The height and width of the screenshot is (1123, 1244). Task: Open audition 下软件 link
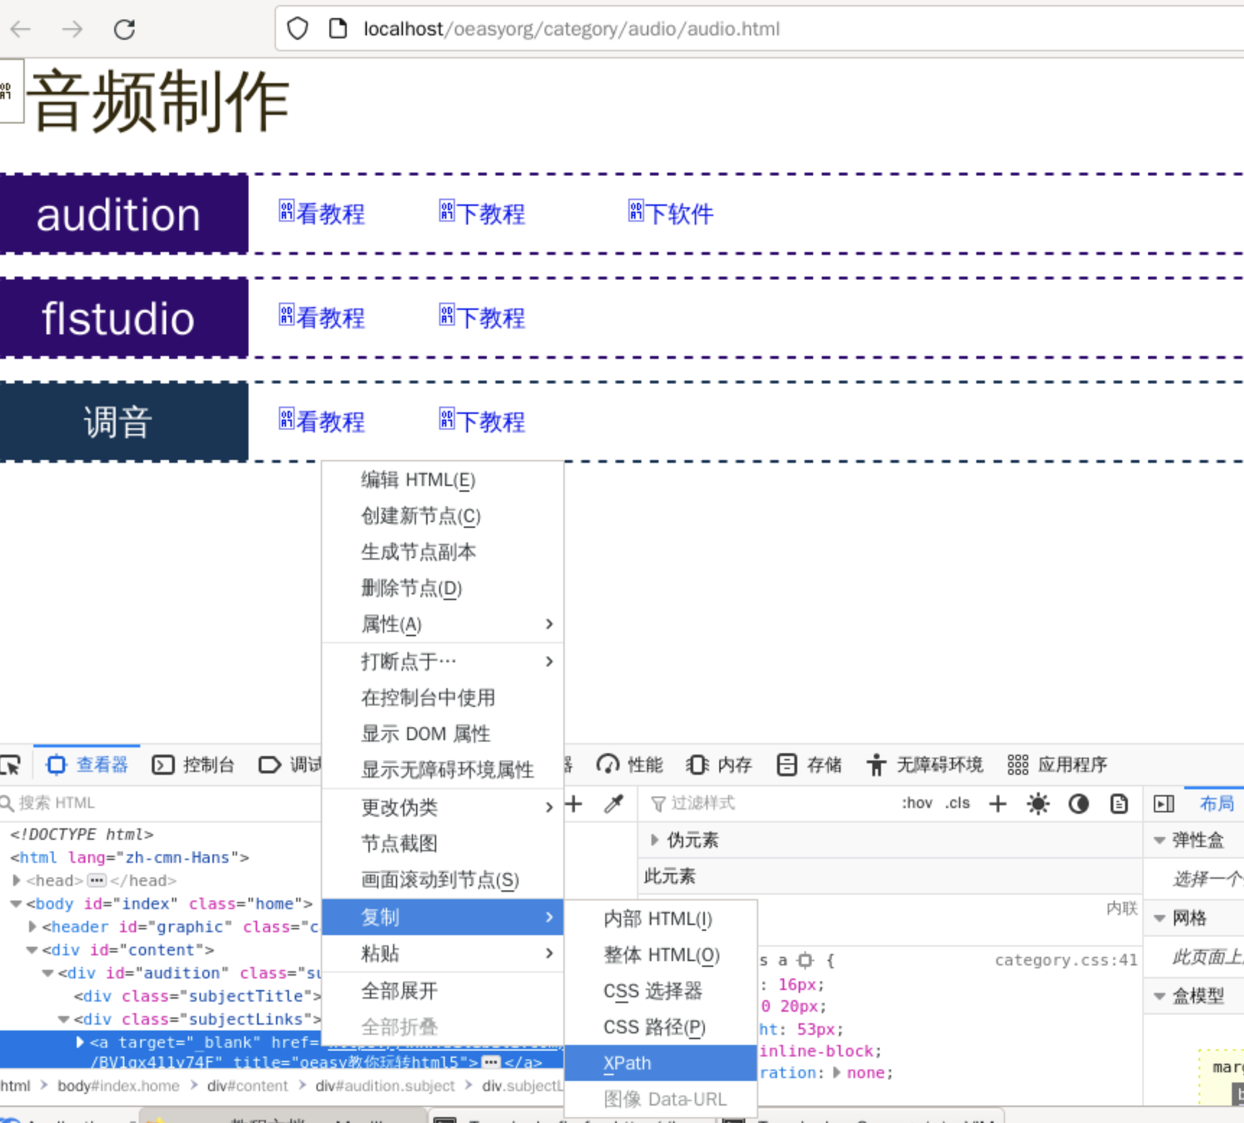click(671, 214)
